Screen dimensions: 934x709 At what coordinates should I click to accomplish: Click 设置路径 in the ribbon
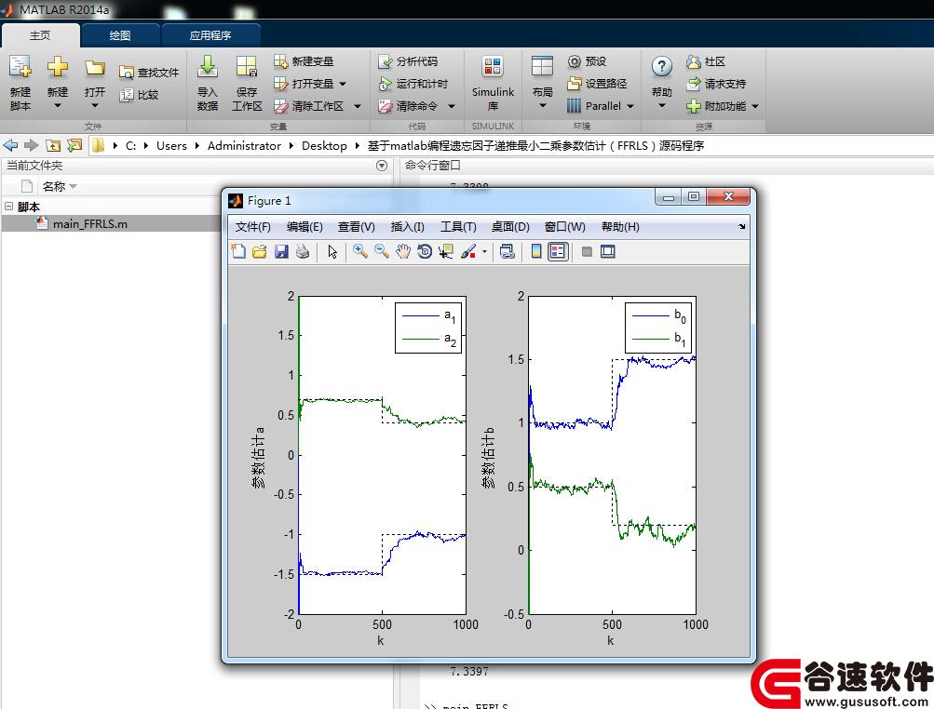(596, 84)
